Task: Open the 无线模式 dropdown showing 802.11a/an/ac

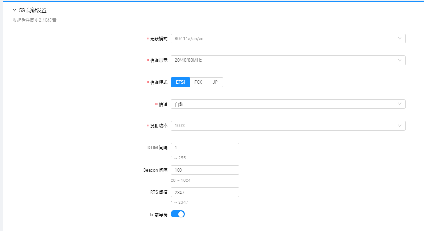Action: coord(288,39)
